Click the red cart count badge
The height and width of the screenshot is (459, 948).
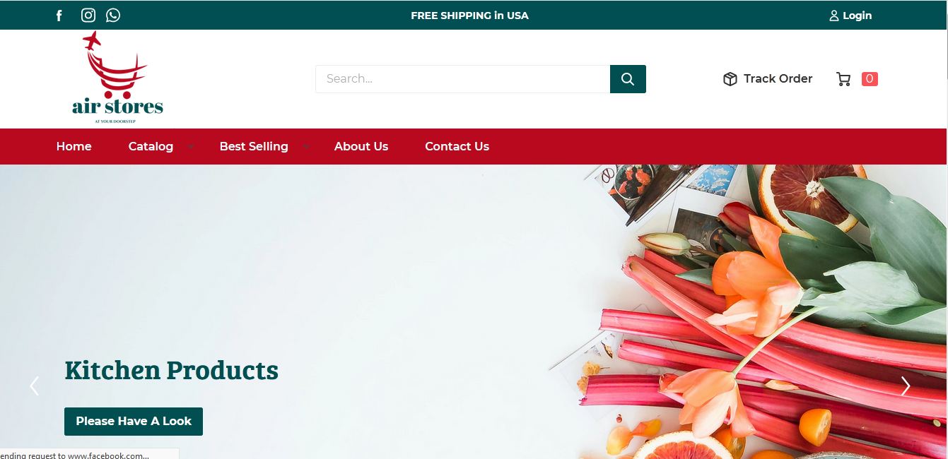point(870,79)
